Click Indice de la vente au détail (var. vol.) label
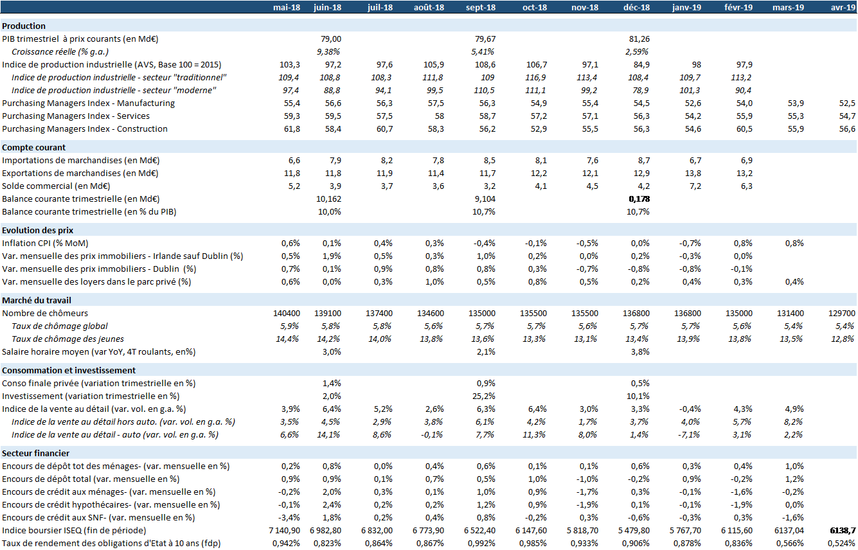858x550 pixels. point(94,409)
